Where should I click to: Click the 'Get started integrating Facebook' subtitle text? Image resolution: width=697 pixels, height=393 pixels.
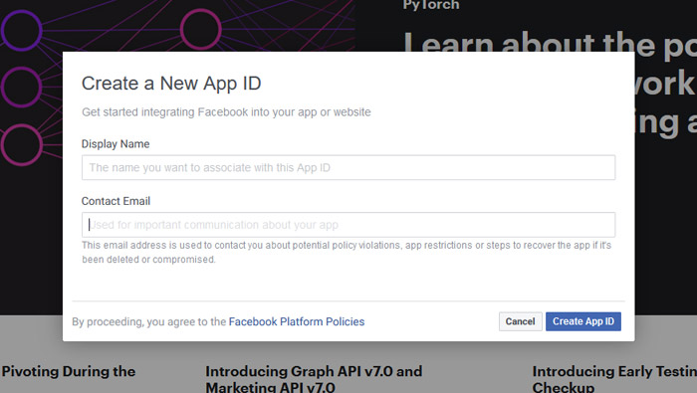(x=226, y=111)
